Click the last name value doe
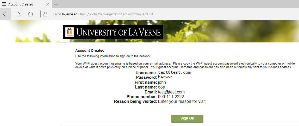299x126 pixels. click(161, 87)
